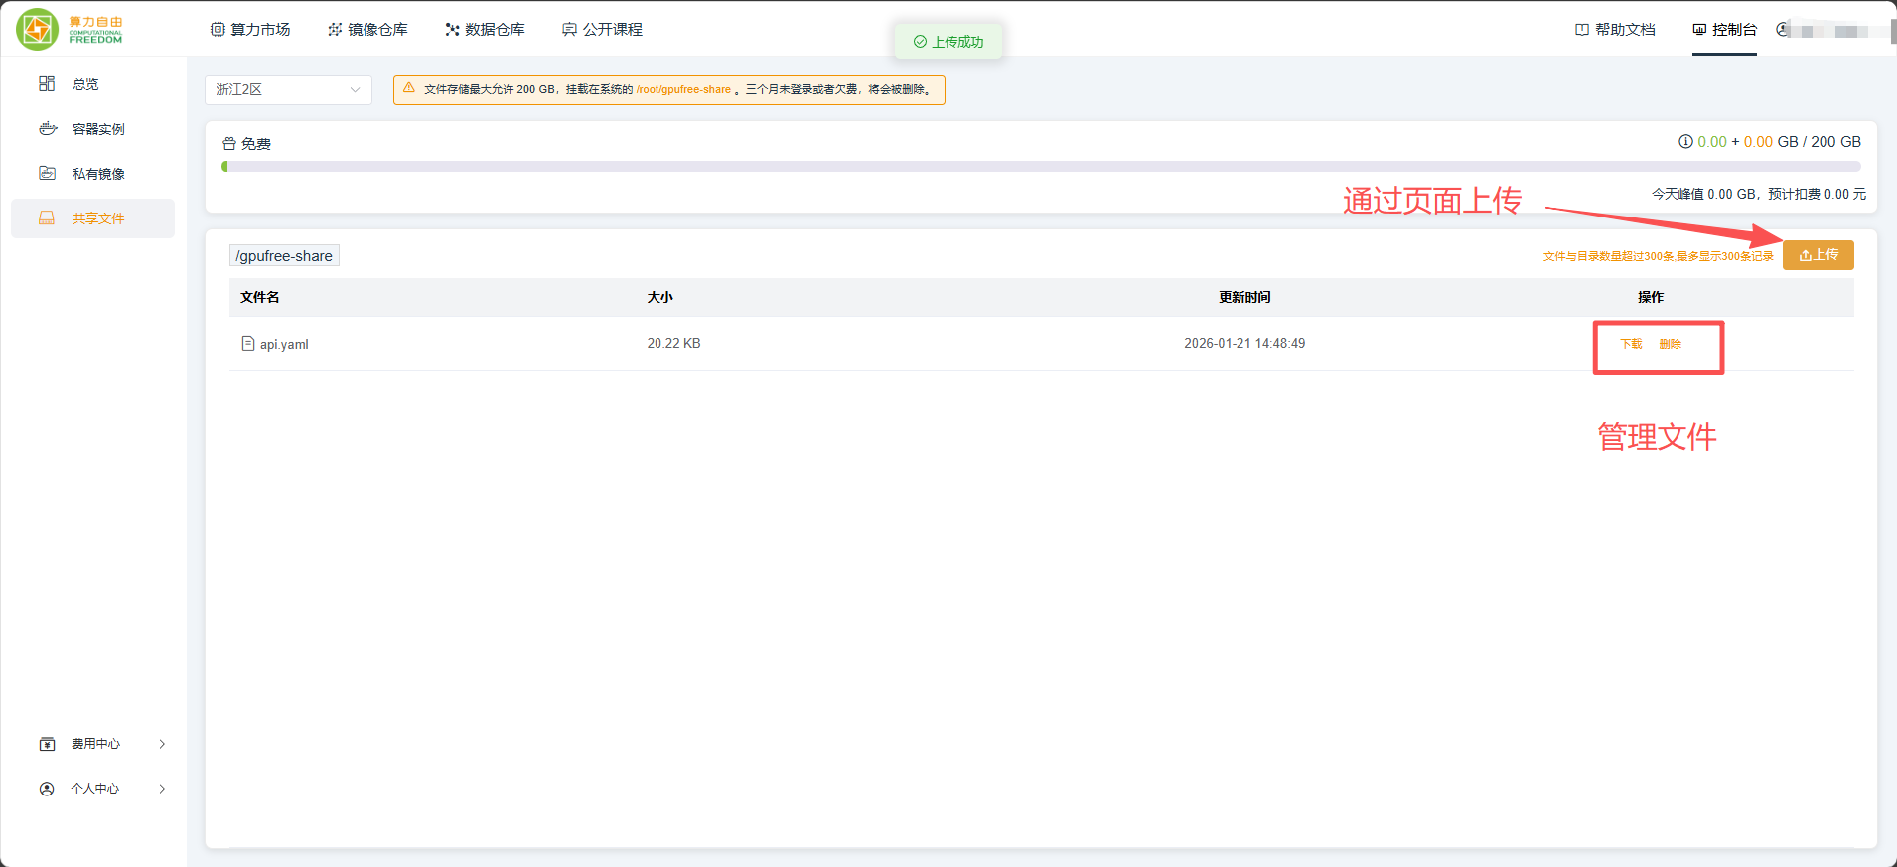This screenshot has height=867, width=1897.
Task: Go to 镜像仓库 in top navigation
Action: click(x=367, y=30)
